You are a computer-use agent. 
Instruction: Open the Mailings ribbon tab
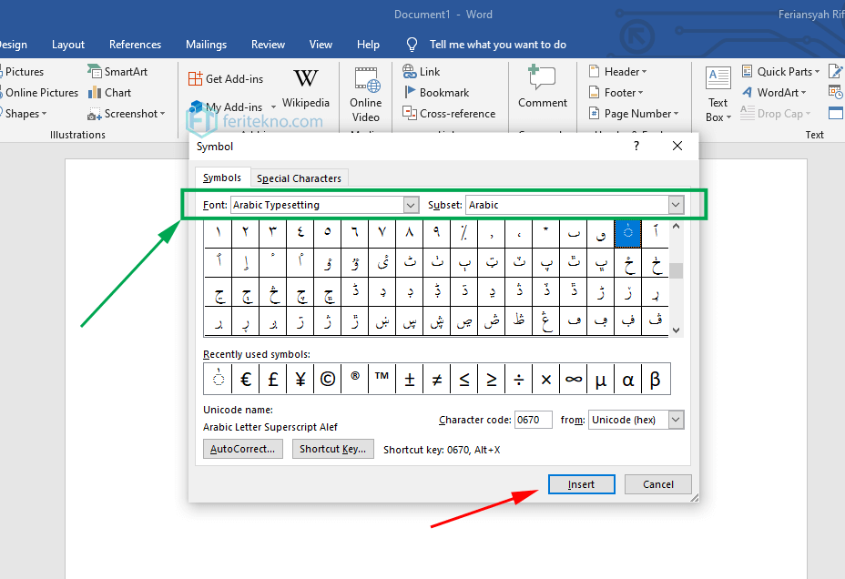[x=207, y=45]
